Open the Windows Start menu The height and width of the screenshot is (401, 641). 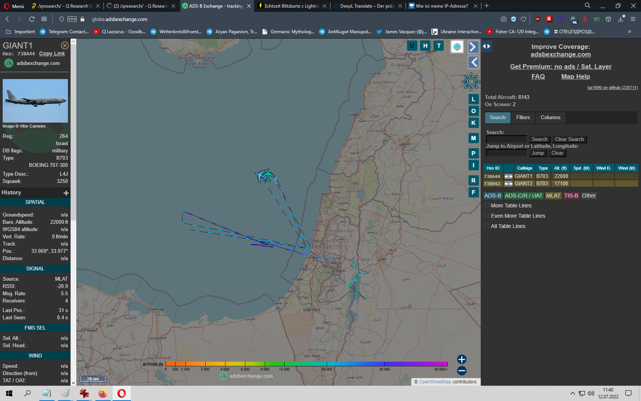coord(9,393)
